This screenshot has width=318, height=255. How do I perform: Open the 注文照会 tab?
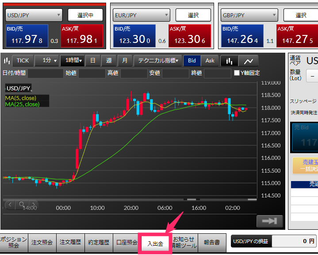point(42,243)
